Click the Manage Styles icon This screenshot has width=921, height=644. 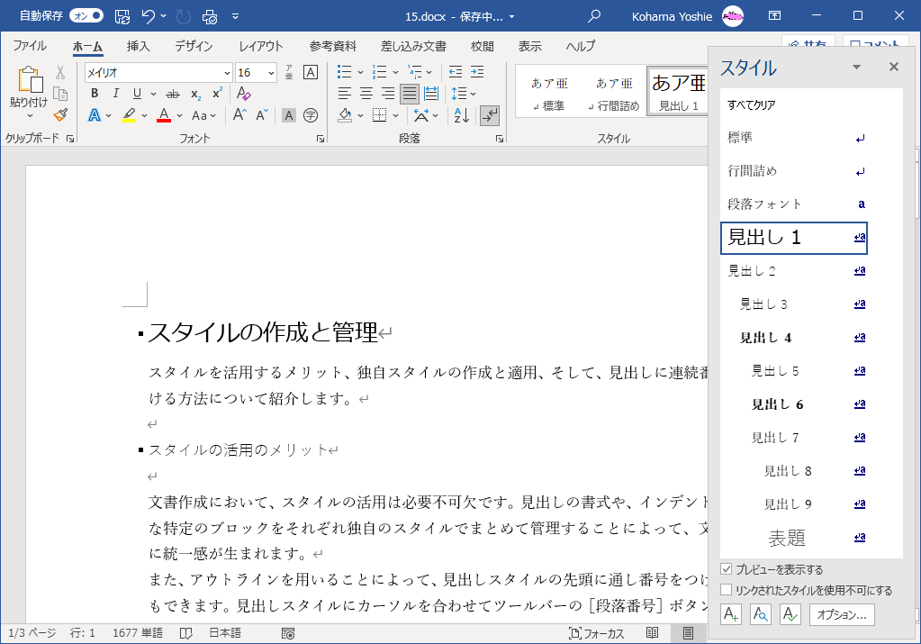(790, 615)
